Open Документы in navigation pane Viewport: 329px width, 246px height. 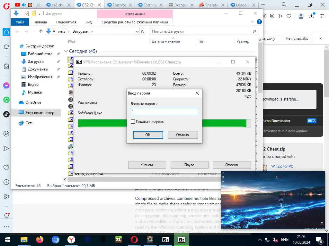point(38,69)
